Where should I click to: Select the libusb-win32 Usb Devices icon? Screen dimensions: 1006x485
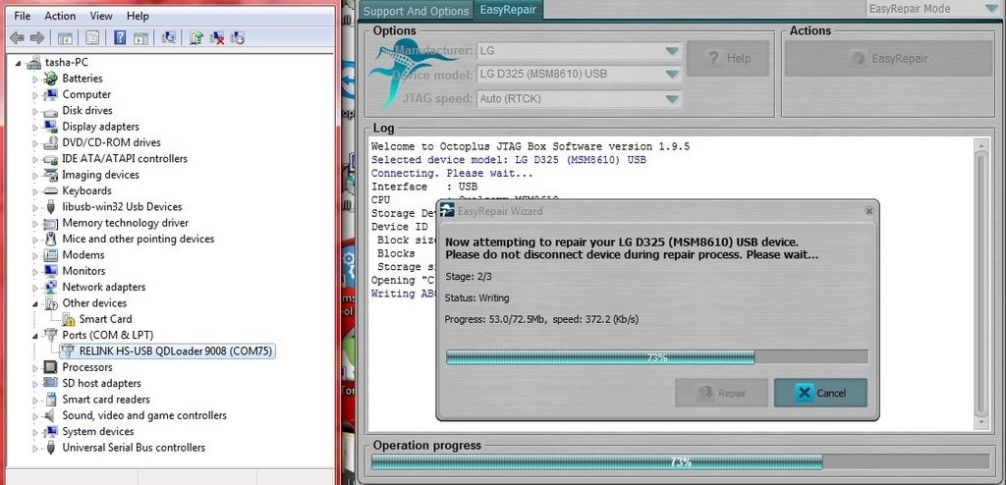[x=51, y=206]
